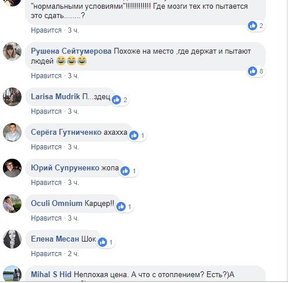
Task: Open Елена Месан's profile avatar
Action: tap(12, 239)
